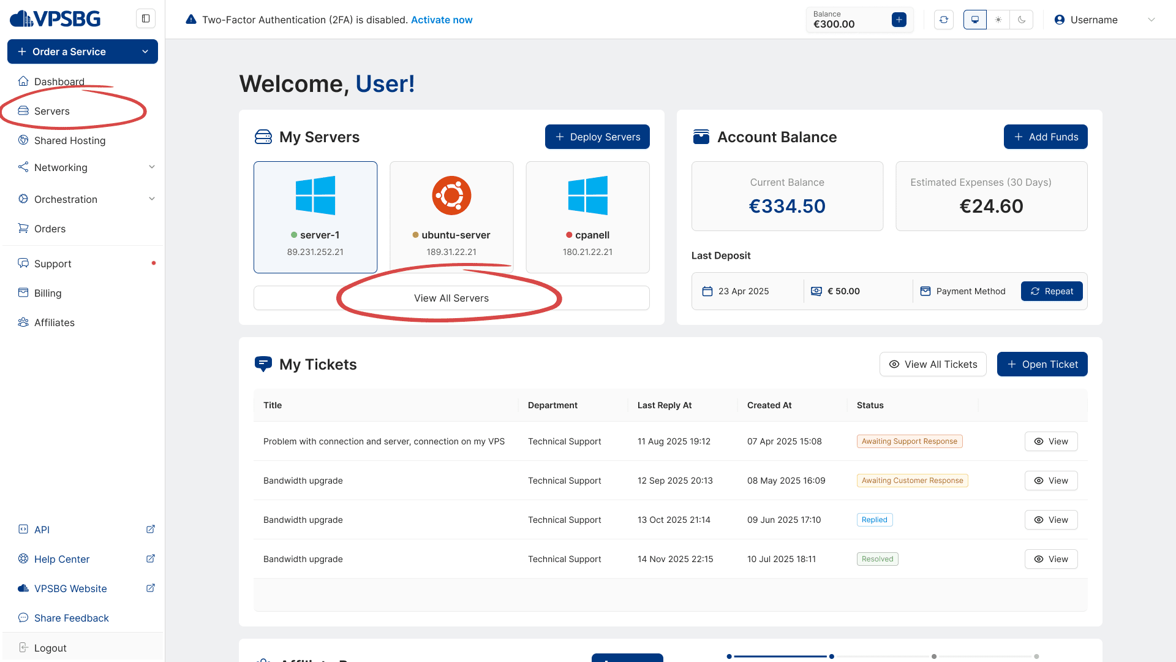Switch to dark theme mode
1176x662 pixels.
click(1022, 20)
